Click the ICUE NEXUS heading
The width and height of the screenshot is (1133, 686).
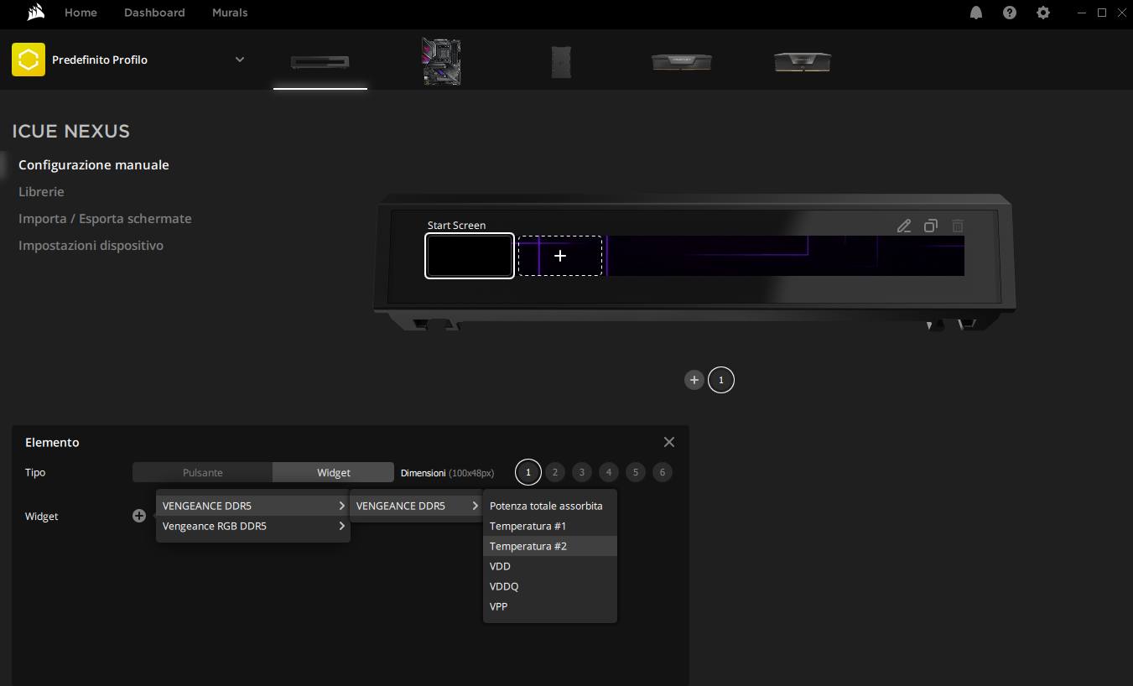tap(71, 131)
